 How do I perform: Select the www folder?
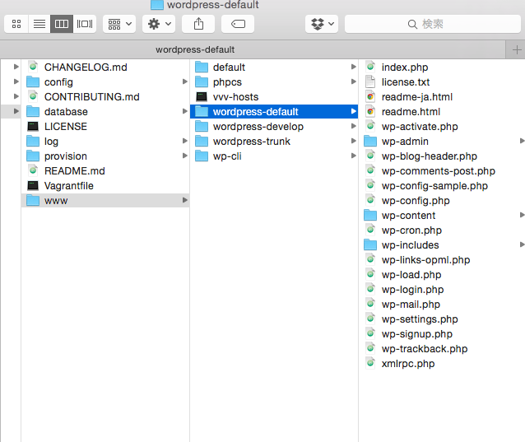(x=105, y=201)
